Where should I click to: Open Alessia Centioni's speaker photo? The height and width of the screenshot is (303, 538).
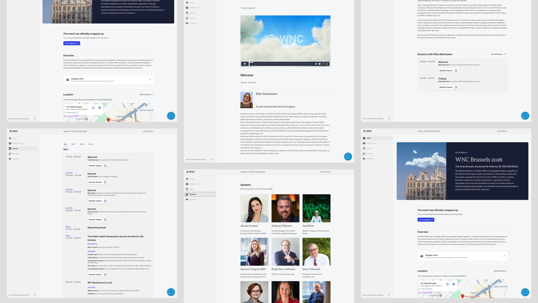[254, 208]
